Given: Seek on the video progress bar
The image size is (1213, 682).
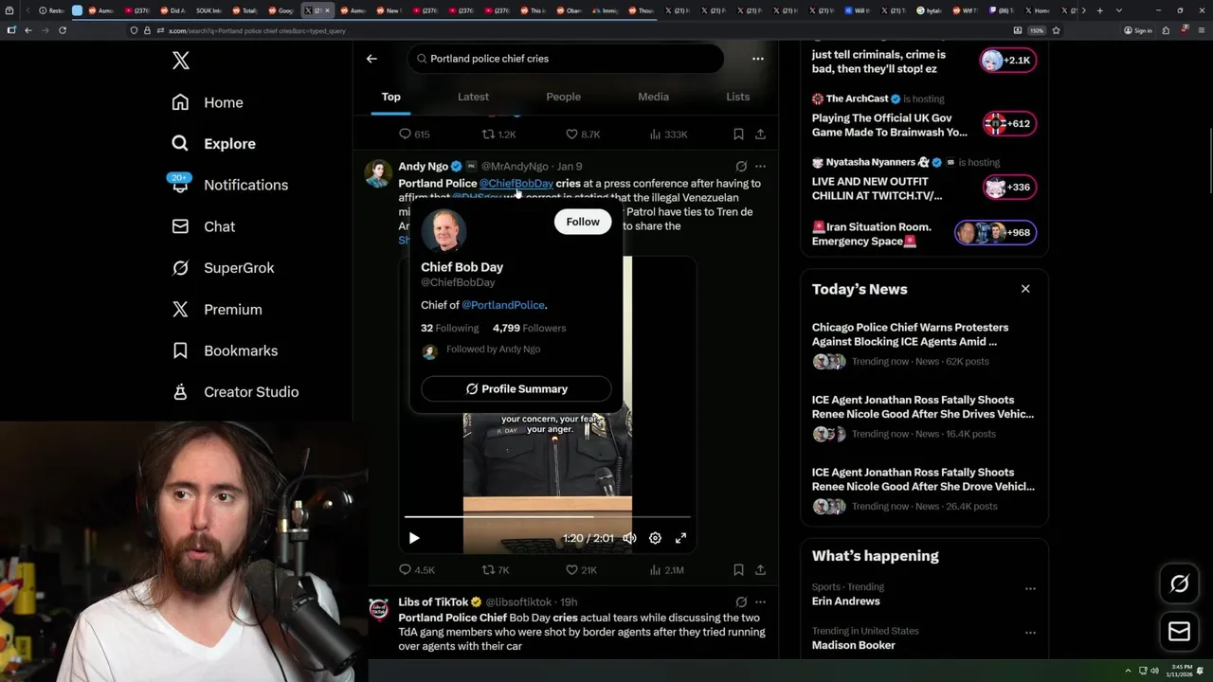Looking at the screenshot, I should point(548,516).
